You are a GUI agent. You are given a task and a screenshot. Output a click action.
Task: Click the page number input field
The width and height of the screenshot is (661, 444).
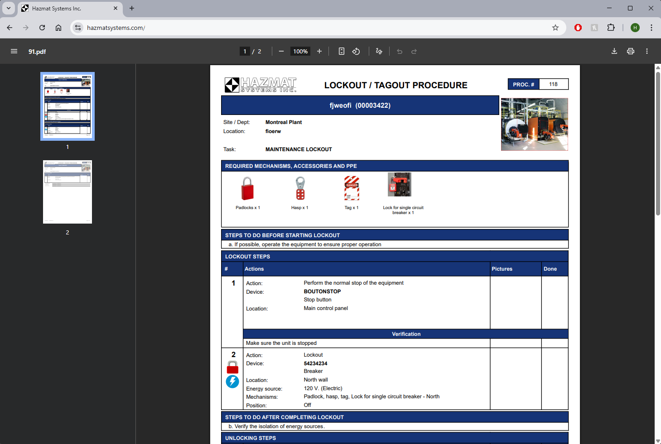click(245, 51)
